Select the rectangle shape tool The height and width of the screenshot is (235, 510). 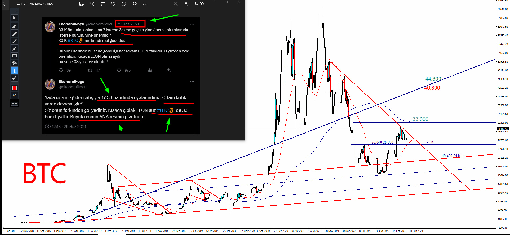click(15, 56)
